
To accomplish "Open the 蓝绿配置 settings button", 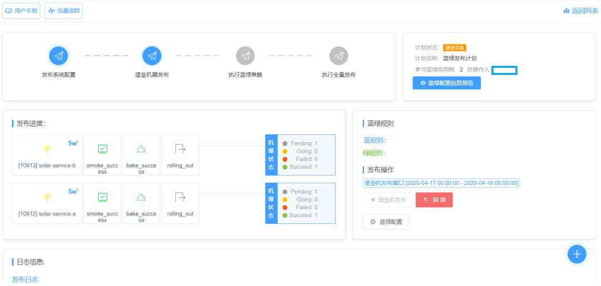I will point(386,222).
